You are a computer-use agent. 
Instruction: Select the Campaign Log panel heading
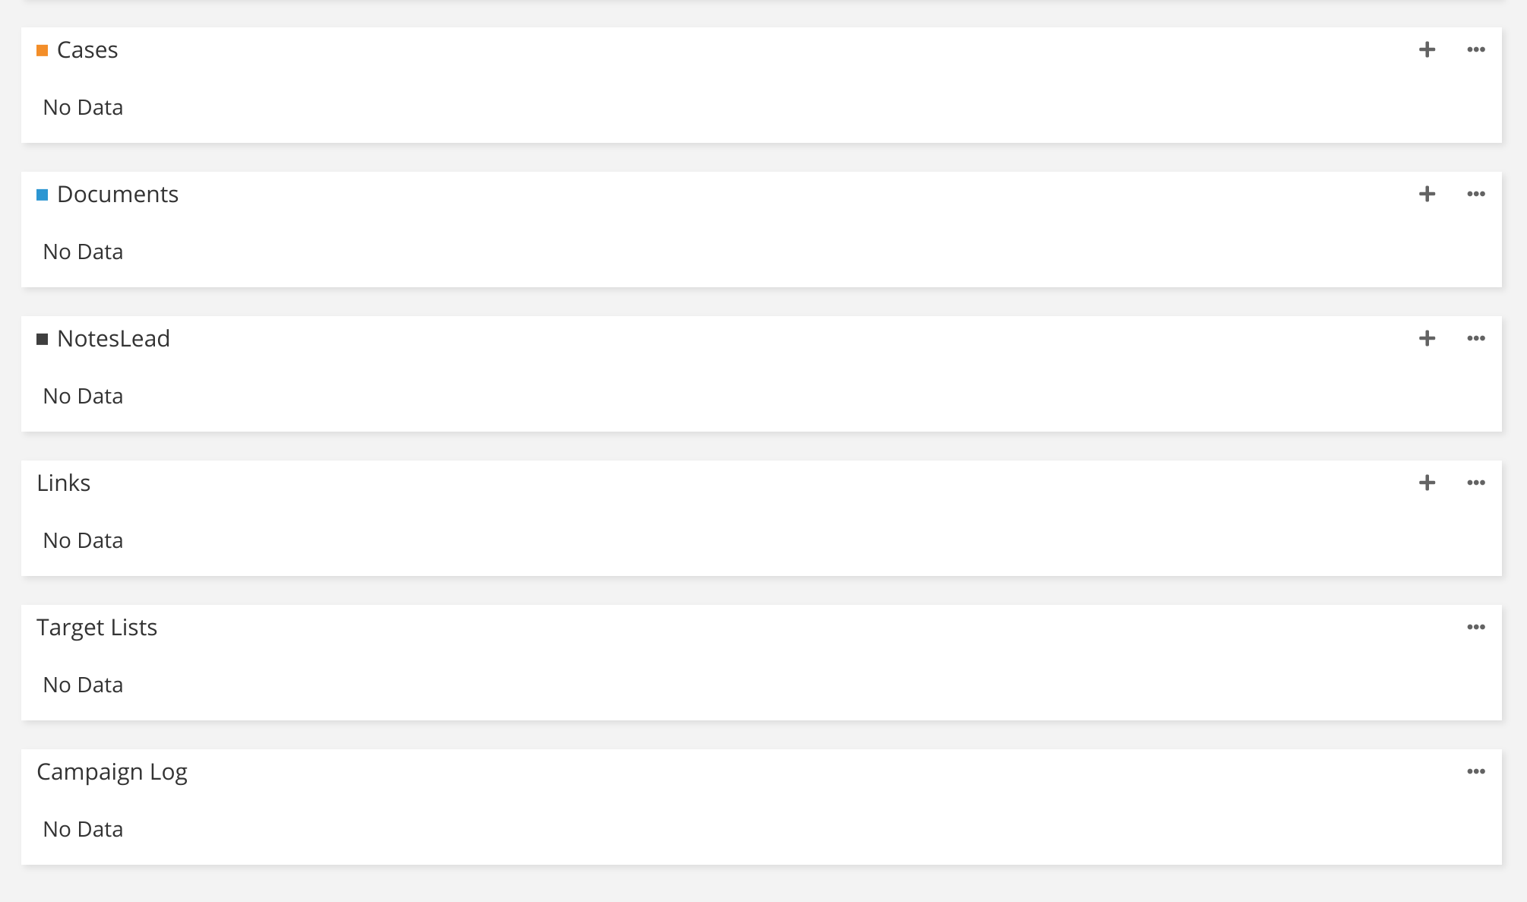coord(112,772)
